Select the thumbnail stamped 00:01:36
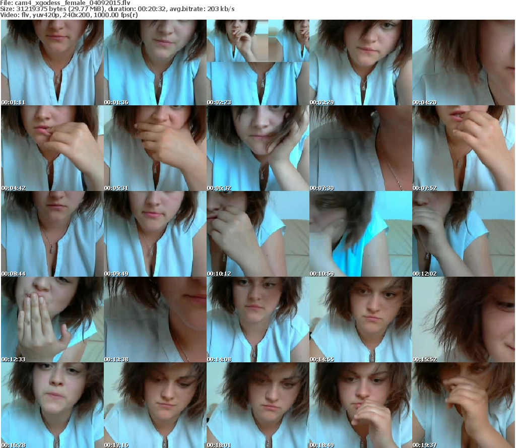 [155, 62]
